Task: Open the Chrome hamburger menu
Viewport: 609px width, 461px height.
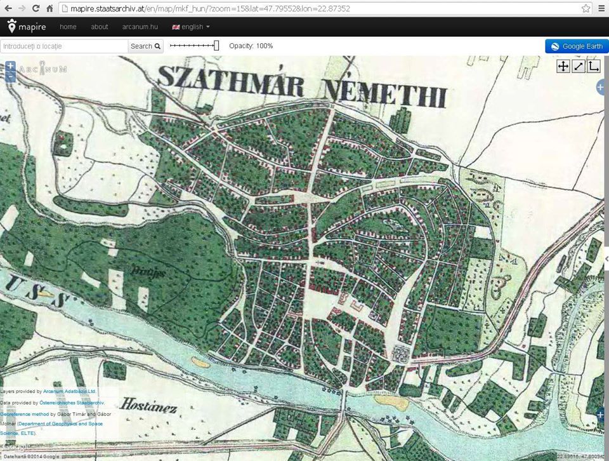Action: [601, 9]
